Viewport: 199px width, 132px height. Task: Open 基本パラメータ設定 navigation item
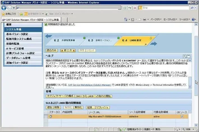[x=23, y=34]
